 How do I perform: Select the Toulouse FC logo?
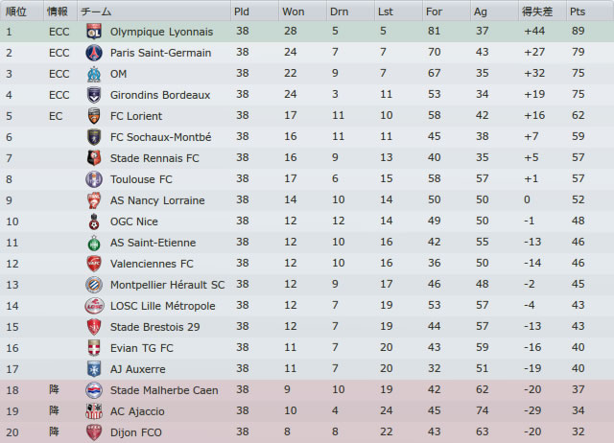pyautogui.click(x=94, y=179)
